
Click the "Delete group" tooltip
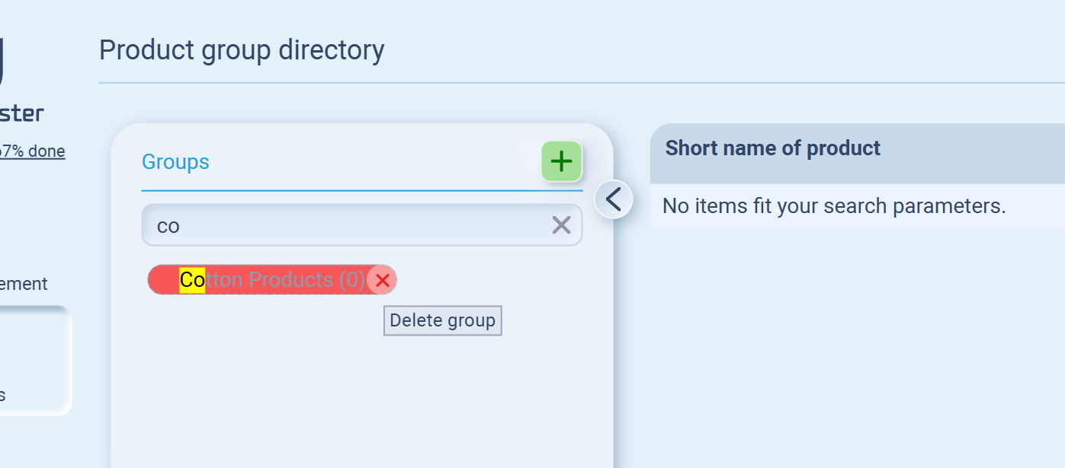(x=442, y=320)
